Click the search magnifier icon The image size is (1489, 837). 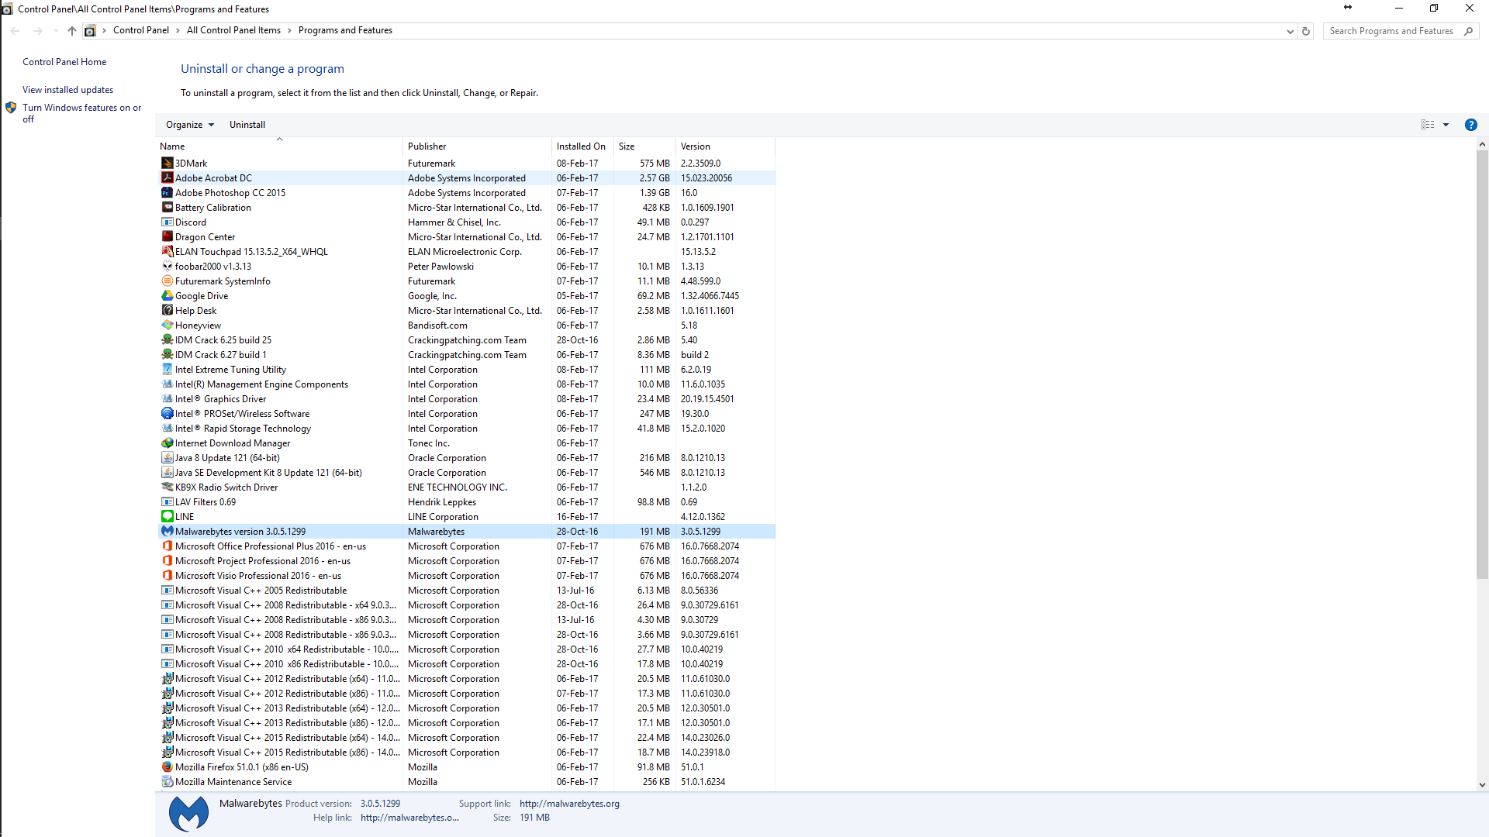[x=1468, y=31]
